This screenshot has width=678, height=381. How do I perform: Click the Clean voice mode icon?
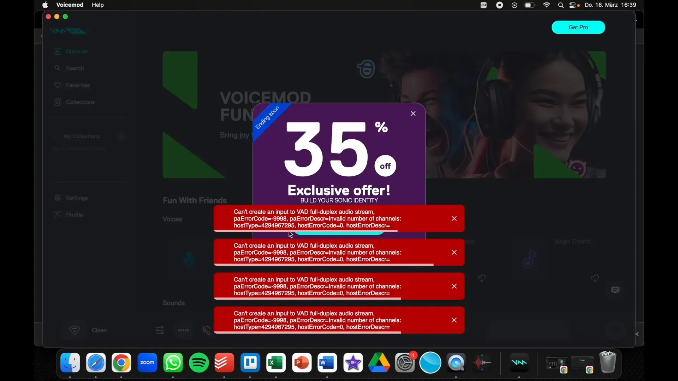click(x=74, y=330)
